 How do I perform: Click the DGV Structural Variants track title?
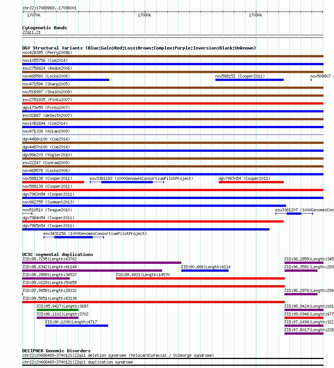pyautogui.click(x=139, y=48)
